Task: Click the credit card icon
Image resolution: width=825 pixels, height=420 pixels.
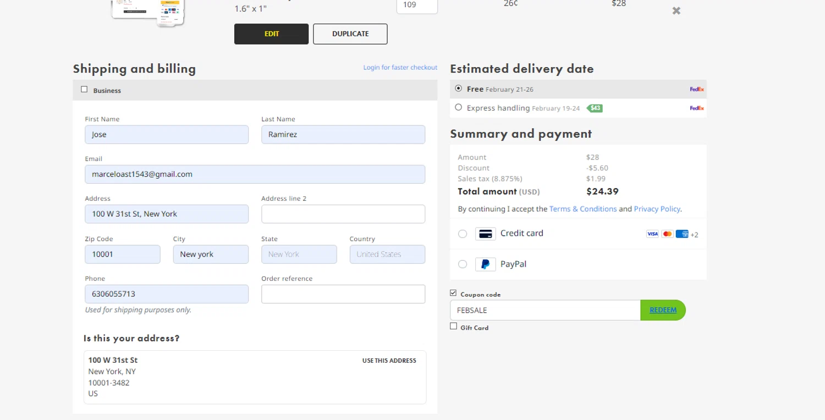Action: [485, 234]
